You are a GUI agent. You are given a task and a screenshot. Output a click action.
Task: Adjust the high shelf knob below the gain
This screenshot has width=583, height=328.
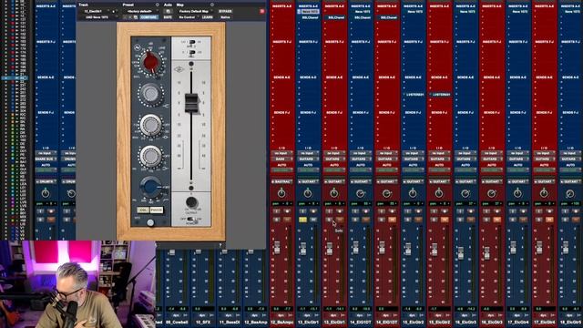[x=150, y=94]
